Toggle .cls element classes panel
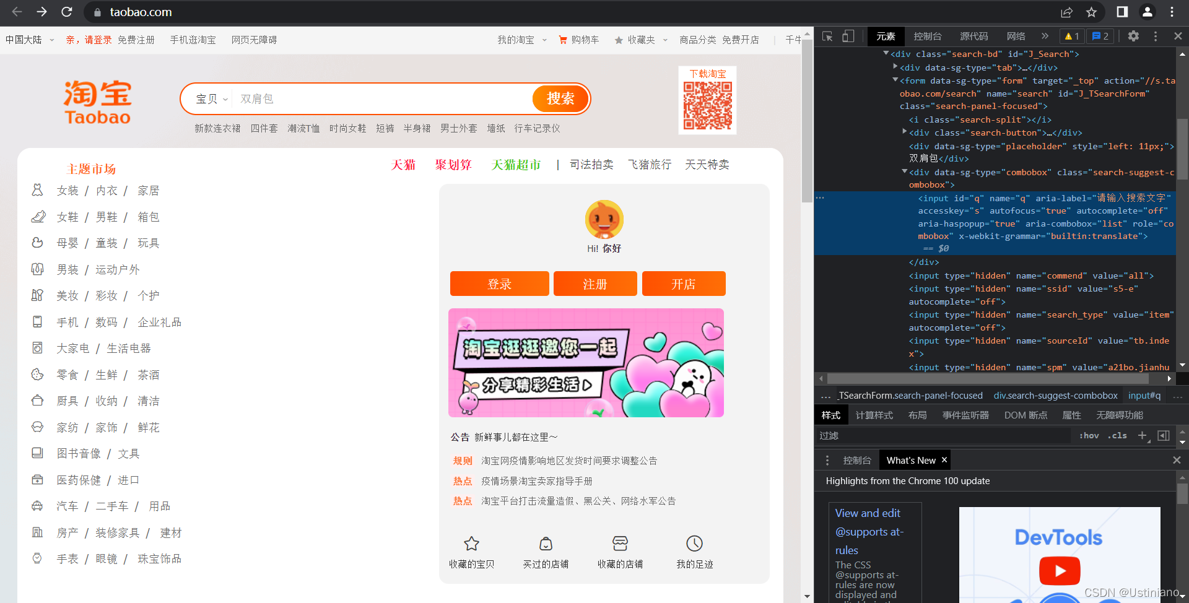Viewport: 1189px width, 603px height. [1117, 435]
